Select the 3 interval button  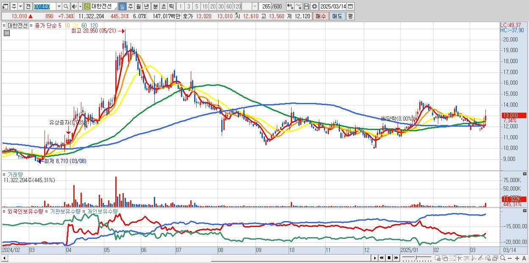[x=188, y=6]
